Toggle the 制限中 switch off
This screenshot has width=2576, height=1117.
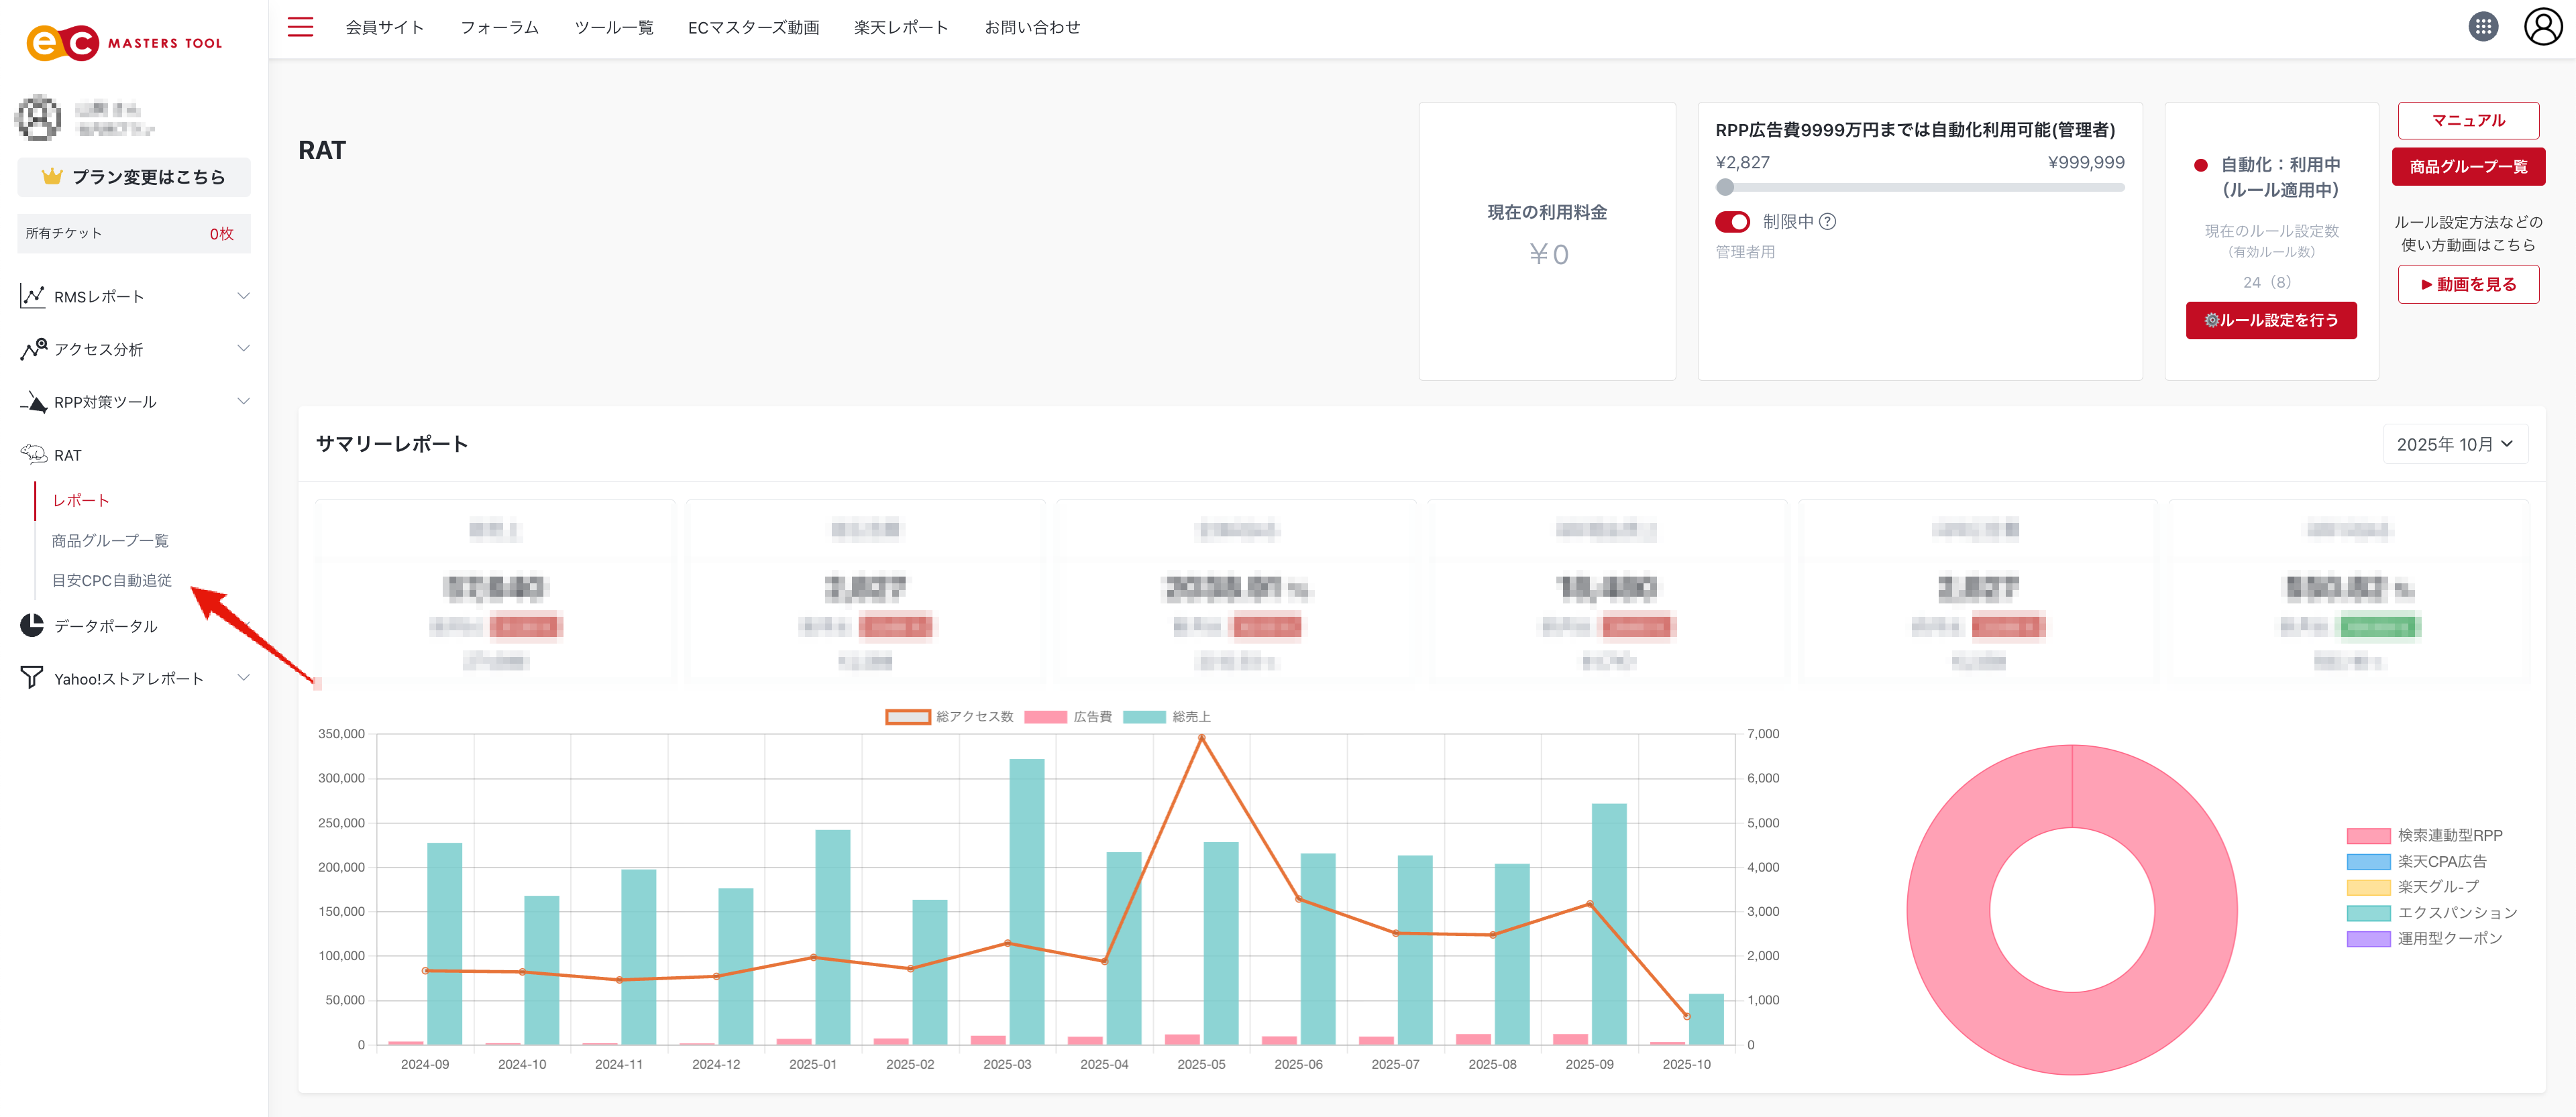point(1732,222)
